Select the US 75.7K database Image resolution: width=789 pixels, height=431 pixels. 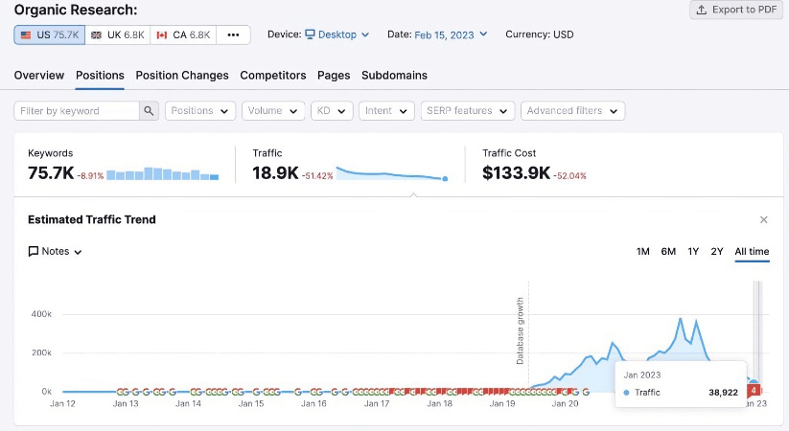(x=50, y=35)
